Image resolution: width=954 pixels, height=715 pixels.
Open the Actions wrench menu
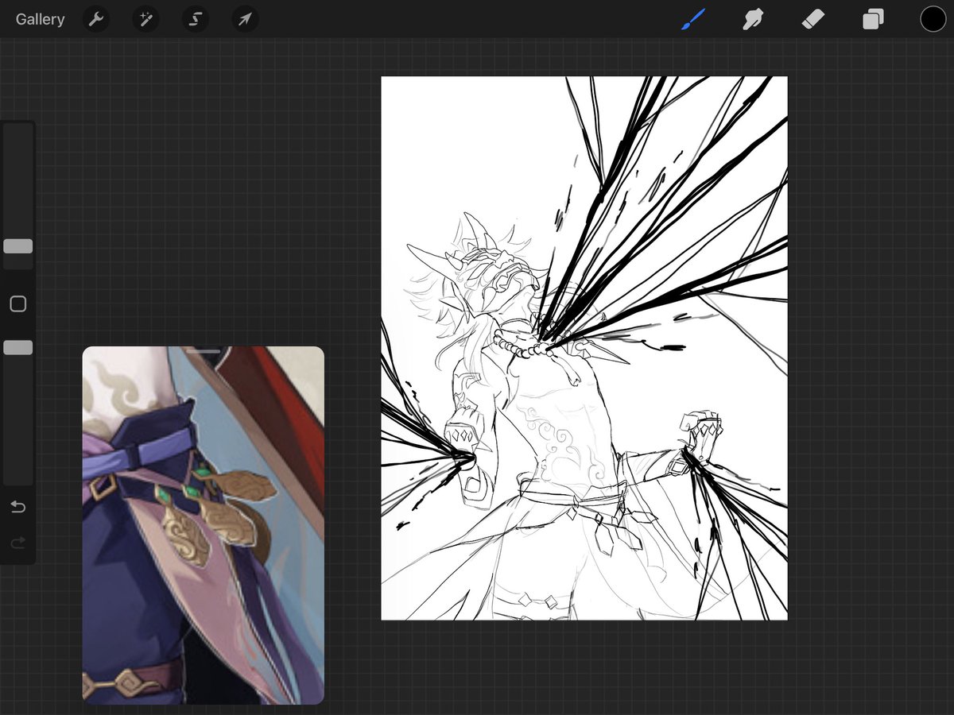(x=96, y=19)
